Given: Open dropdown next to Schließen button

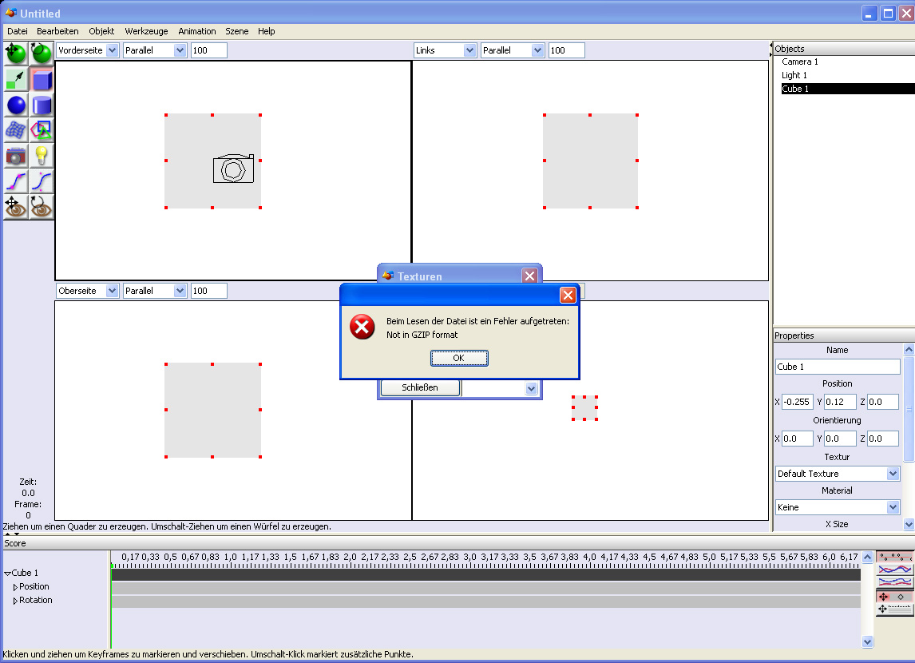Looking at the screenshot, I should point(531,388).
